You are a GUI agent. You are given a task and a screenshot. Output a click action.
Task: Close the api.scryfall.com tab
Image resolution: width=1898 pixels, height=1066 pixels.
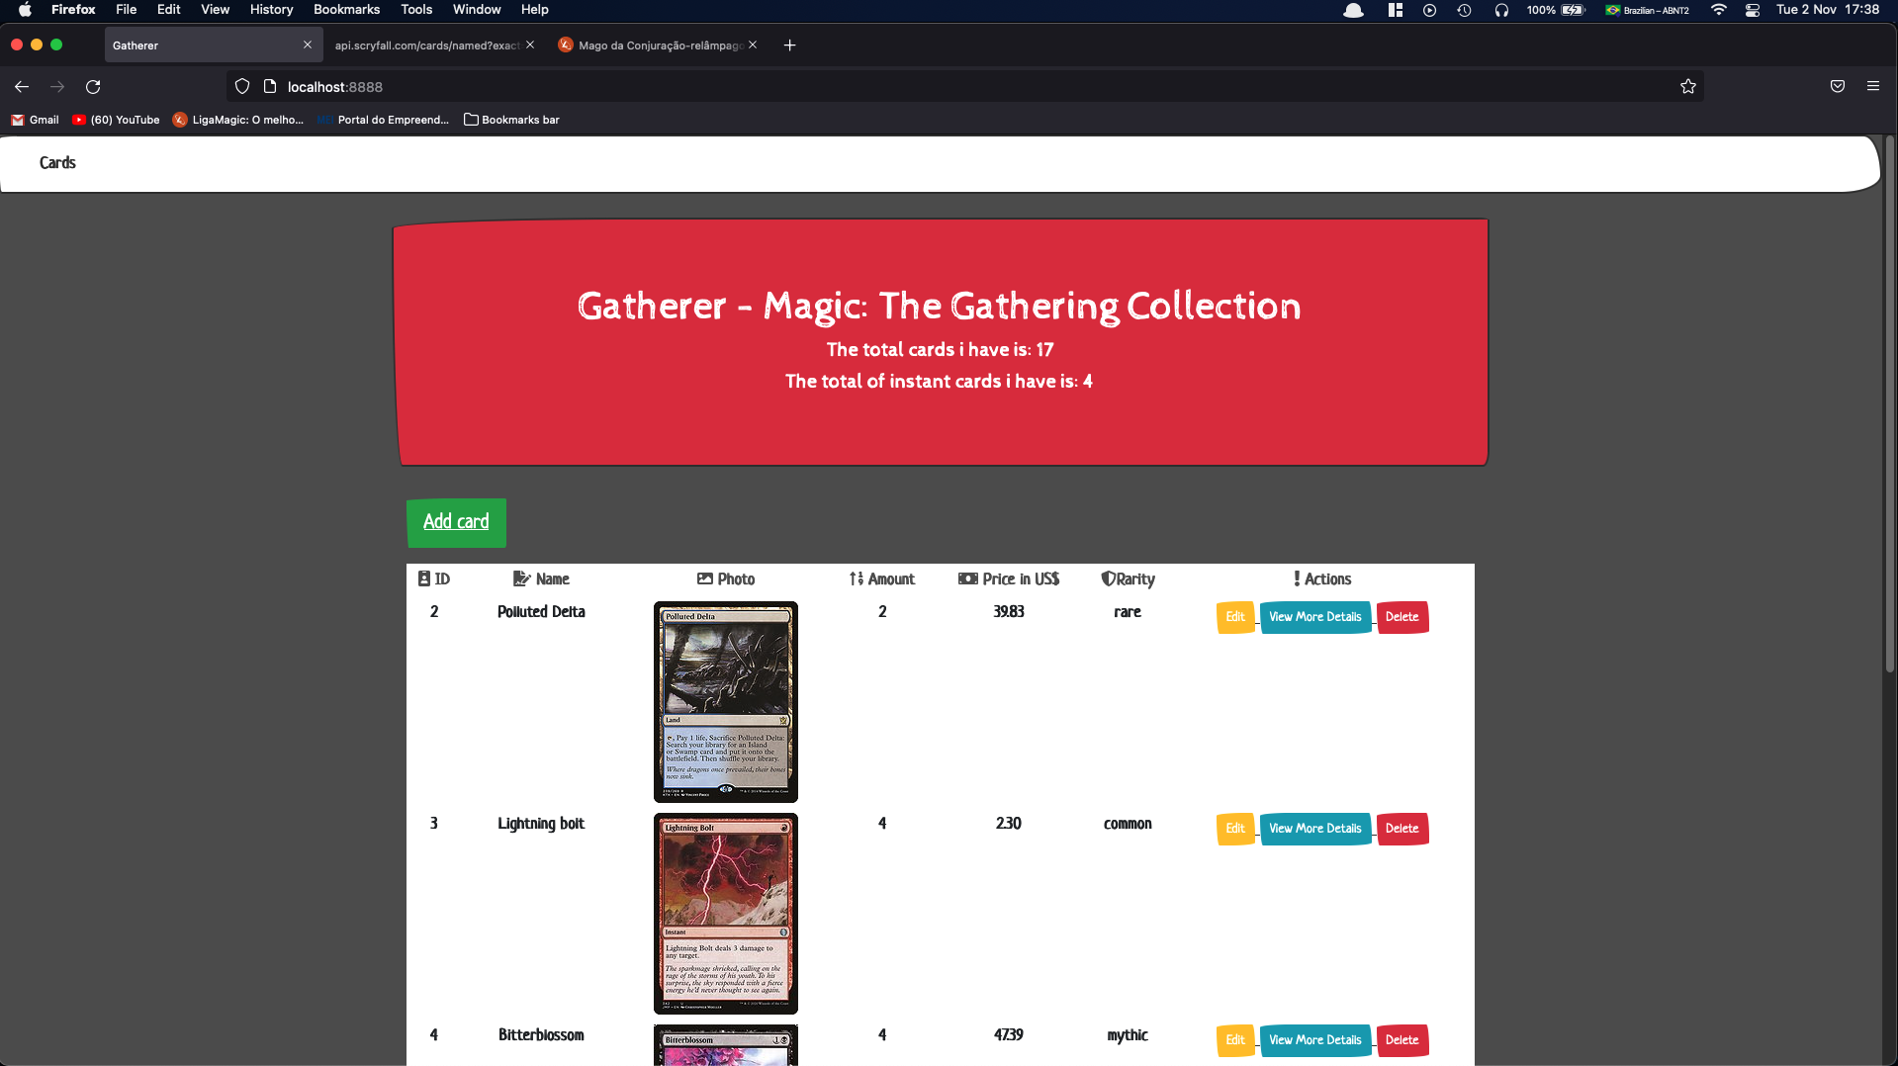point(530,45)
